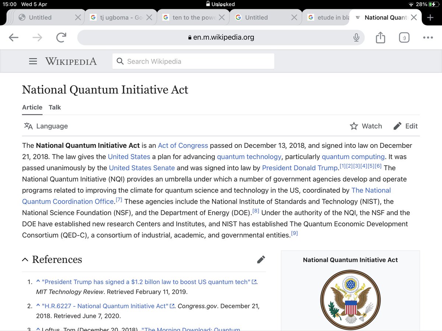Open the Talk tab
The image size is (442, 331).
click(x=55, y=107)
